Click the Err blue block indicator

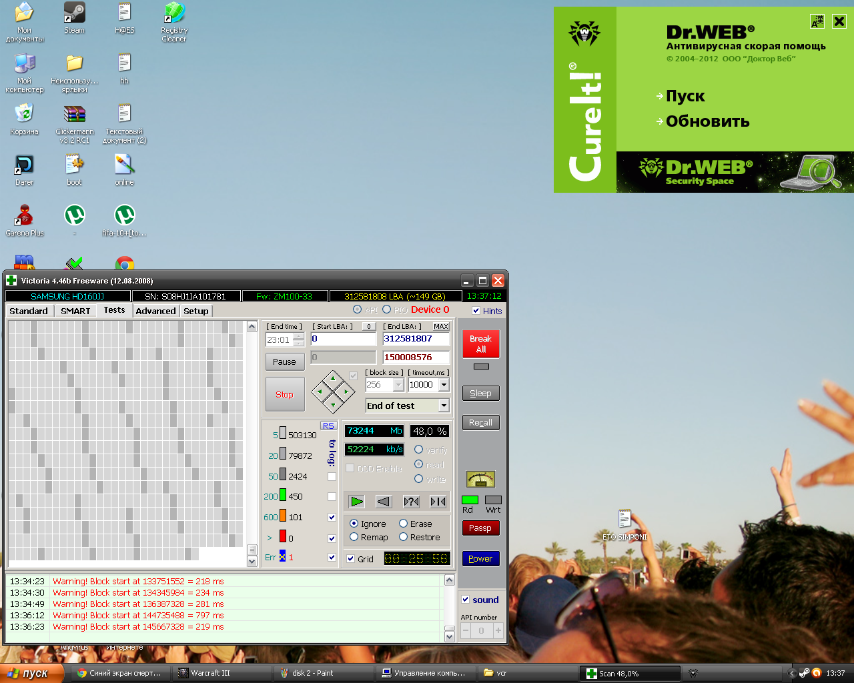click(282, 557)
